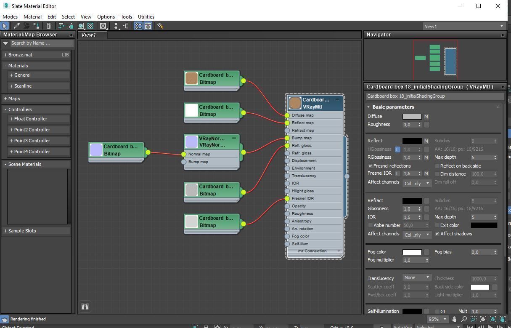The image size is (511, 328).
Task: Toggle Abbe number checkbox
Action: click(370, 225)
